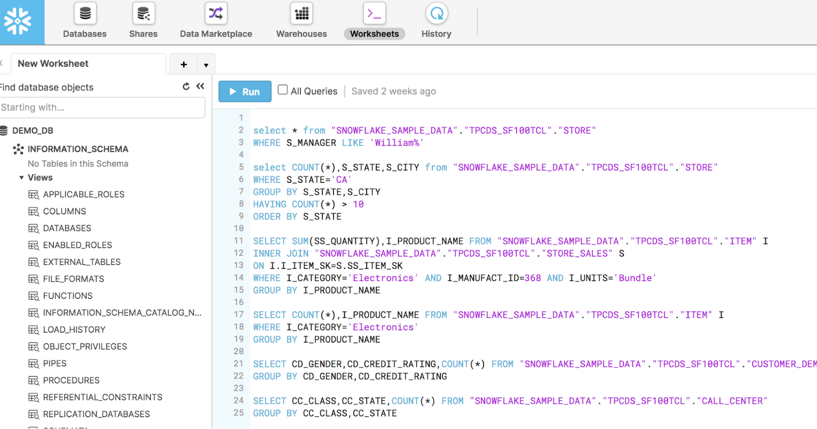Open the Shares icon in top navigation
817x429 pixels.
tap(143, 13)
